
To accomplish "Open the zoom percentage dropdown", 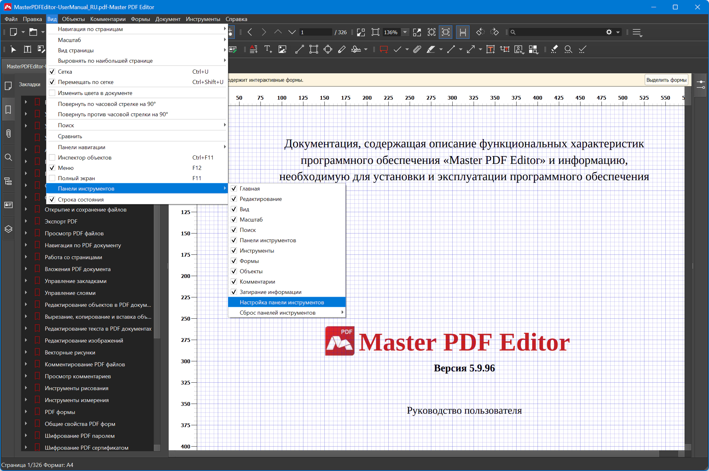I will click(x=405, y=32).
